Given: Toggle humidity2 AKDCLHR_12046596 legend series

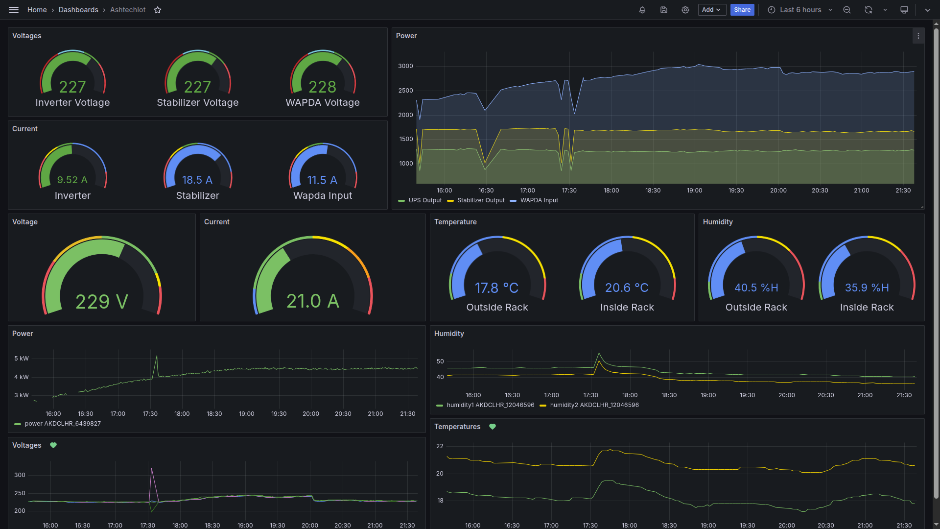Looking at the screenshot, I should pyautogui.click(x=594, y=405).
